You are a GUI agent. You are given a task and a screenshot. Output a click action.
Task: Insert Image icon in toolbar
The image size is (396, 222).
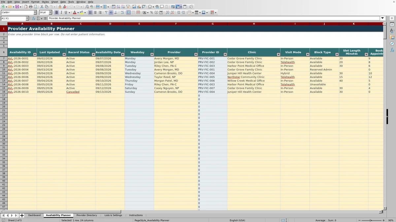pyautogui.click(x=134, y=7)
